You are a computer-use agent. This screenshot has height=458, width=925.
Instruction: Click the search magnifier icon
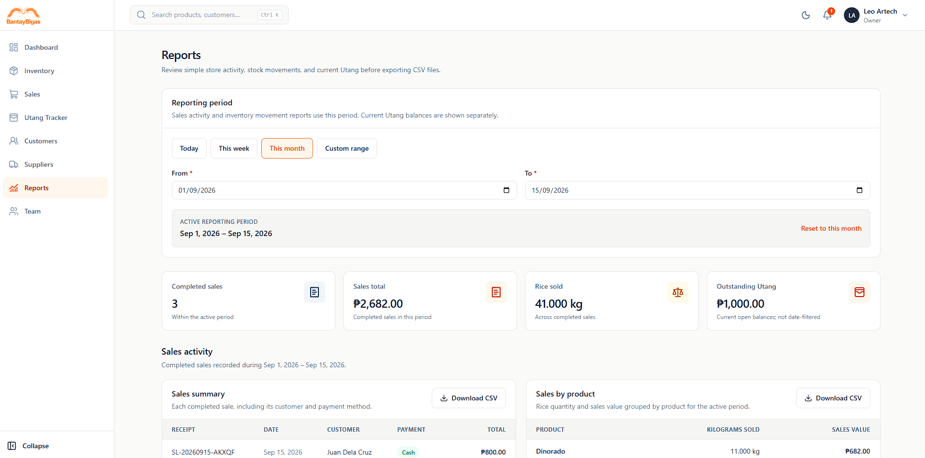141,15
